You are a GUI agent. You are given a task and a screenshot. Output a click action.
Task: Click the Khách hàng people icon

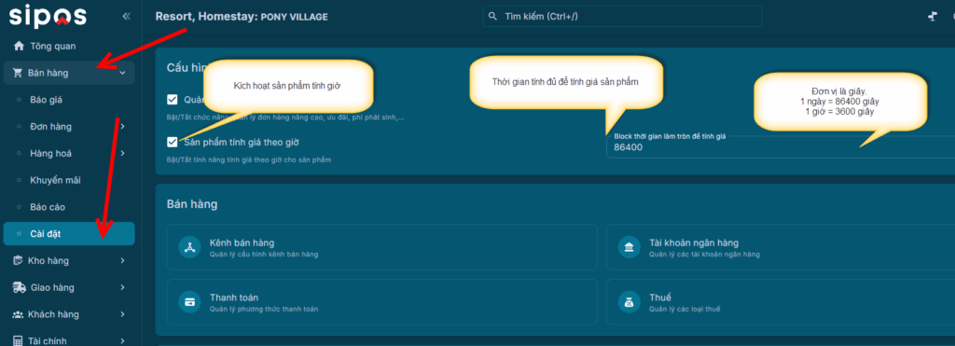tap(18, 314)
